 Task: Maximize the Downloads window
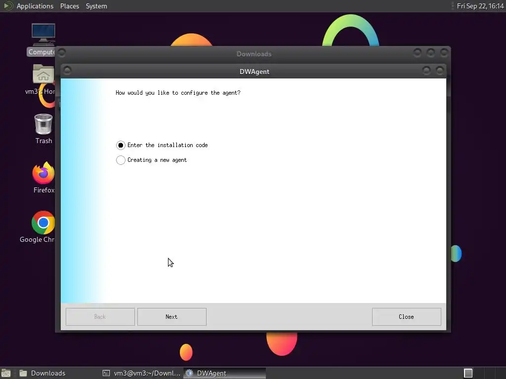click(431, 52)
